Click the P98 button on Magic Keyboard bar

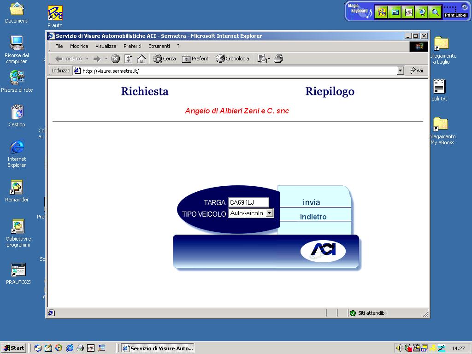382,12
